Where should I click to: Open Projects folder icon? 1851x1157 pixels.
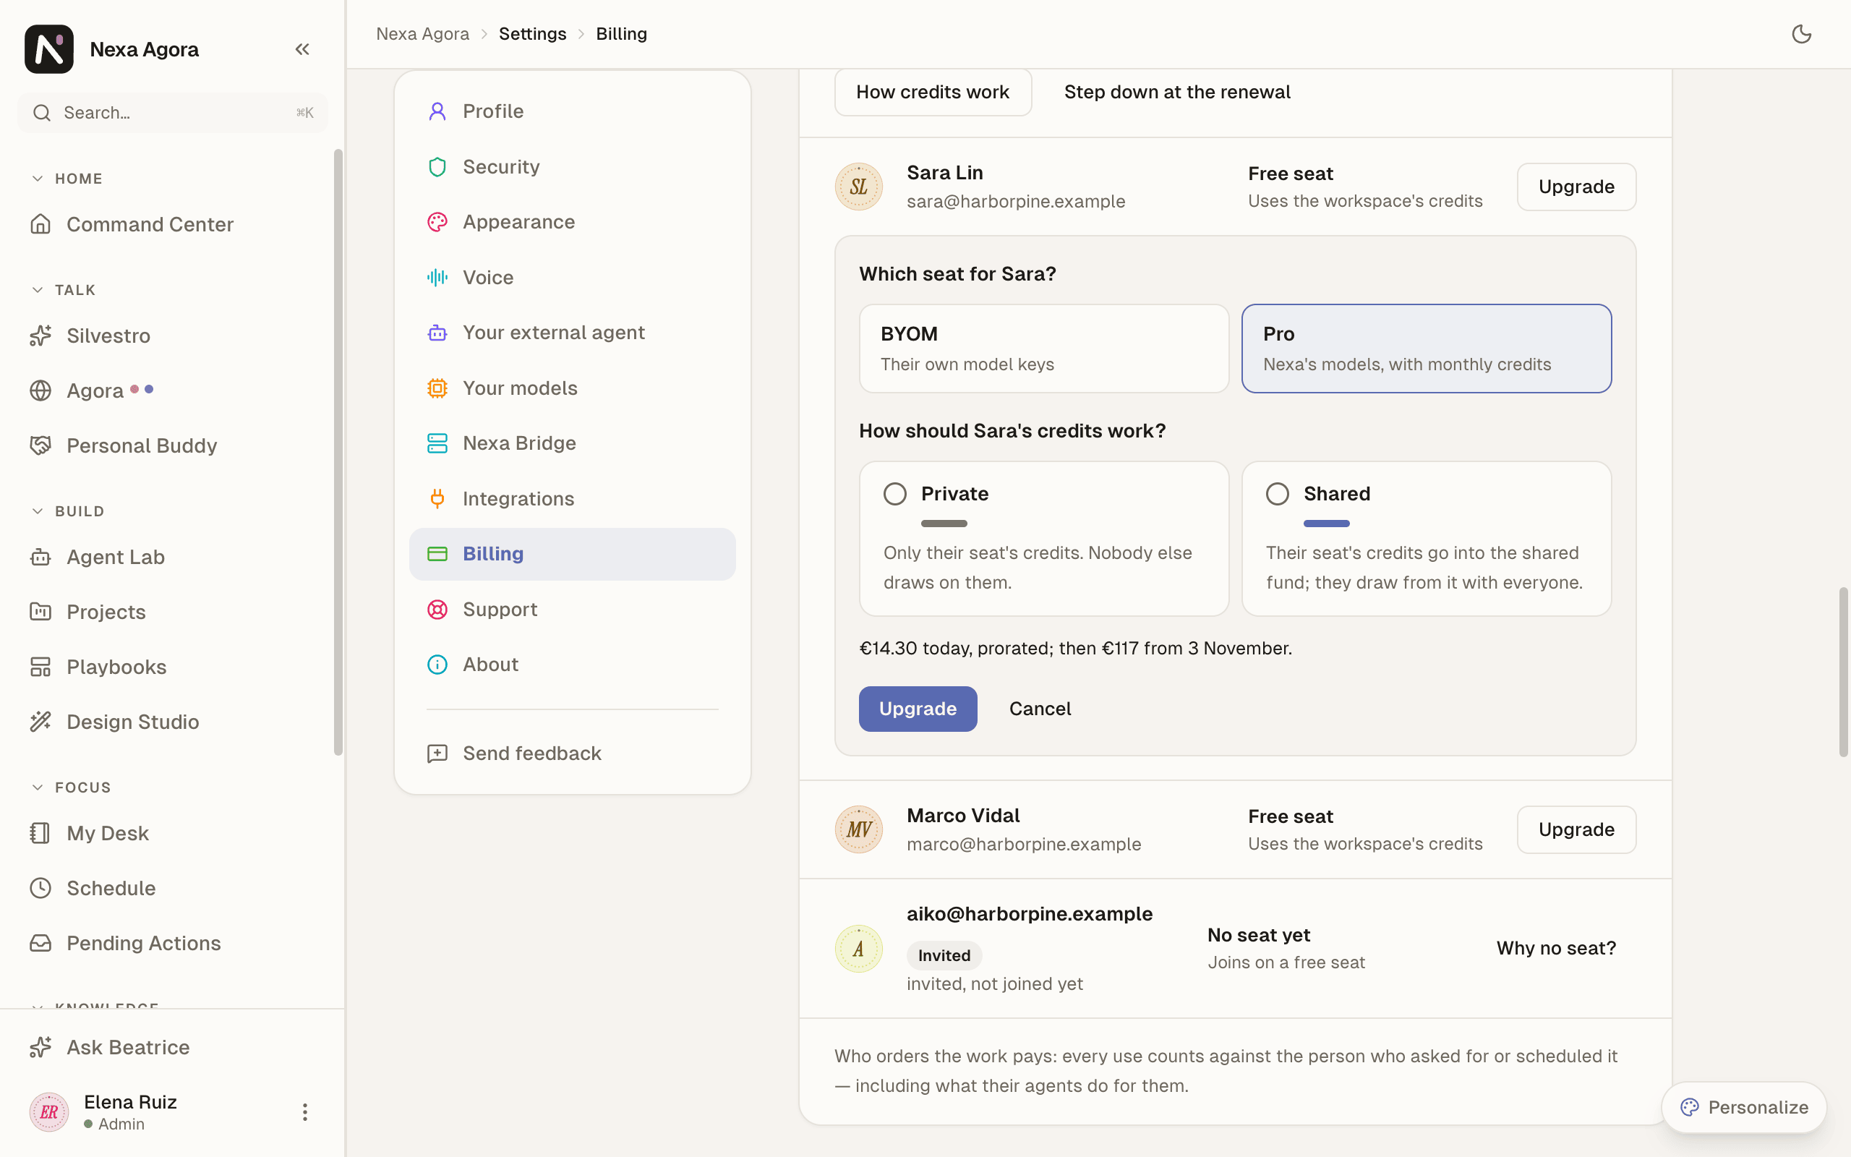[40, 612]
